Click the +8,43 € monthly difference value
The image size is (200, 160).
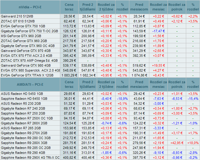(x=159, y=75)
